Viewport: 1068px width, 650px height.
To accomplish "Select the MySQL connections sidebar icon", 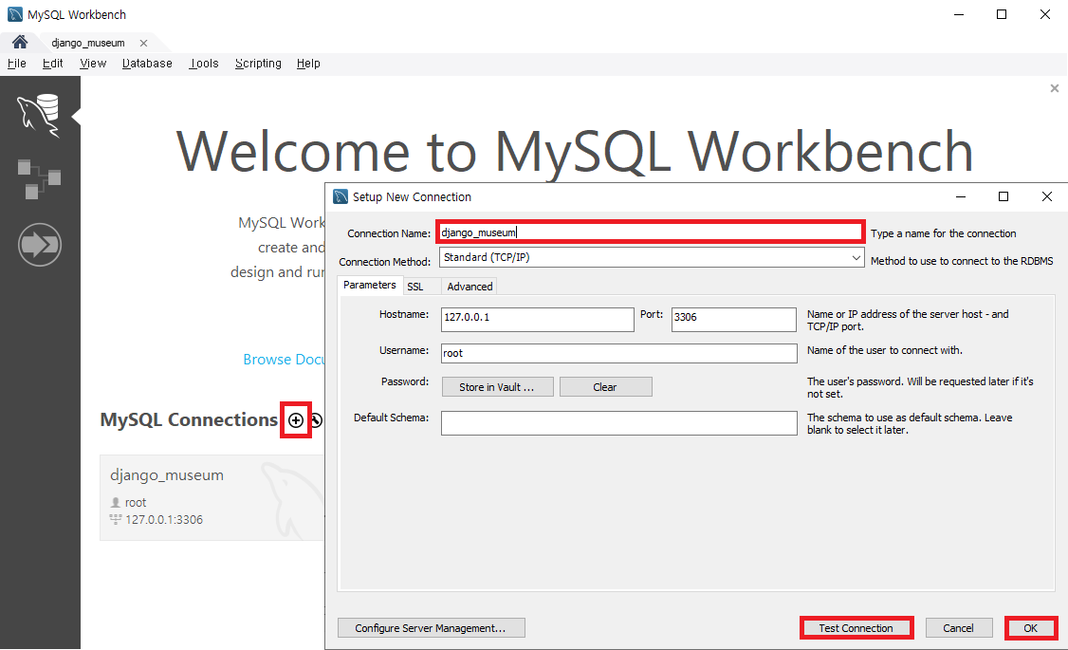I will point(39,116).
